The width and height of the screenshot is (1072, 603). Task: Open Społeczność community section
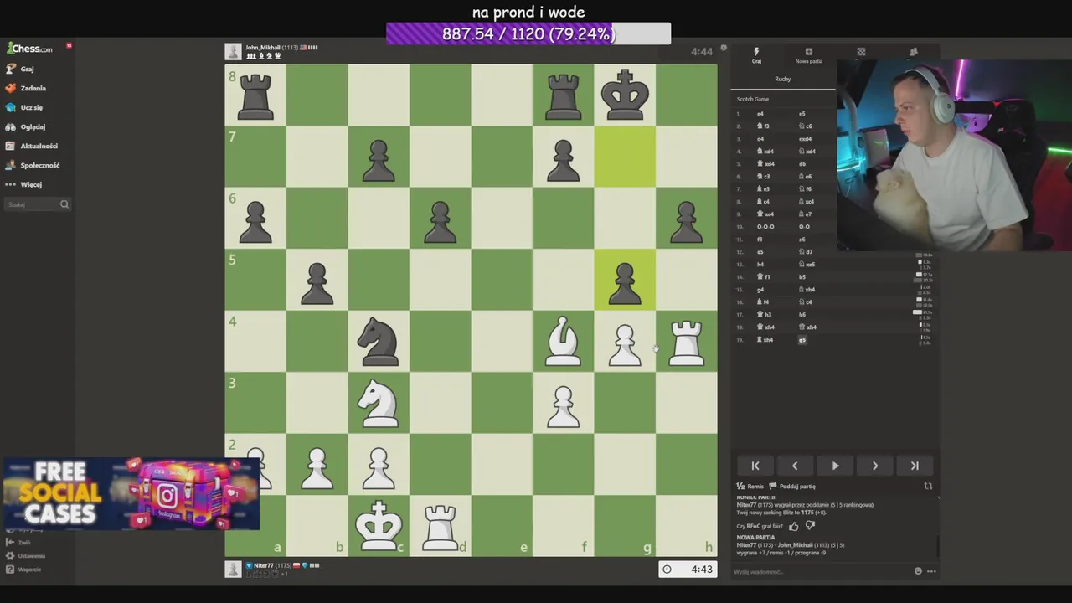point(33,165)
